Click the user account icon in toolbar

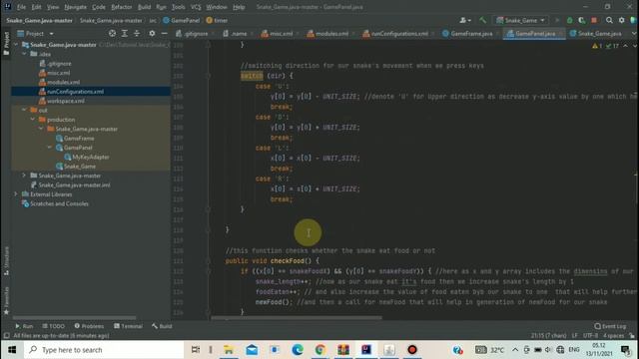pos(465,20)
